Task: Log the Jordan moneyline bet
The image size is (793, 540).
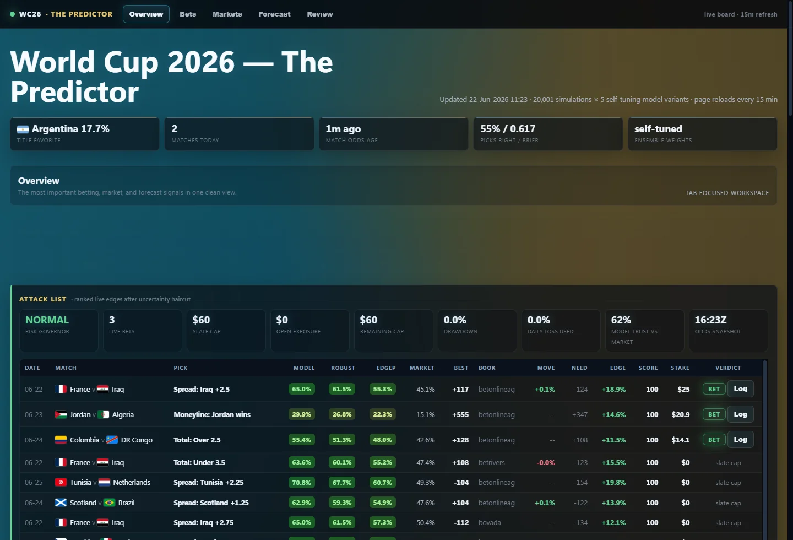Action: pos(741,414)
